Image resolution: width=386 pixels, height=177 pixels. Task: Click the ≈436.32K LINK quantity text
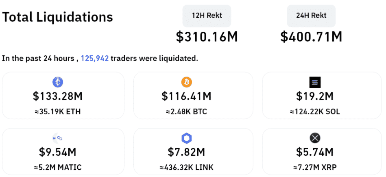tap(186, 167)
